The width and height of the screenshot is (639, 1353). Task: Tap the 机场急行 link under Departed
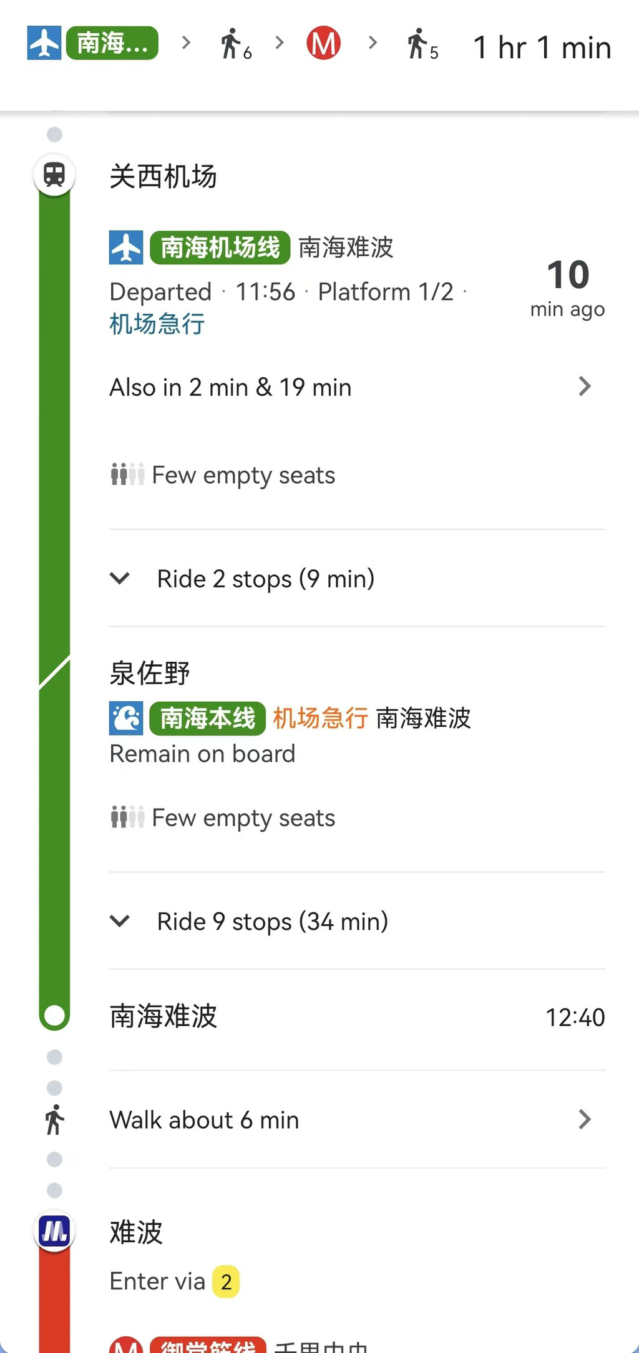click(x=157, y=324)
